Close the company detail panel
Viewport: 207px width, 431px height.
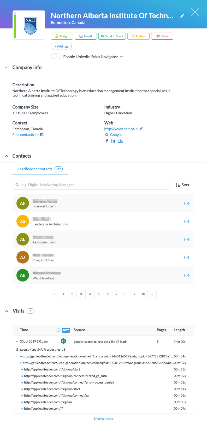[195, 12]
